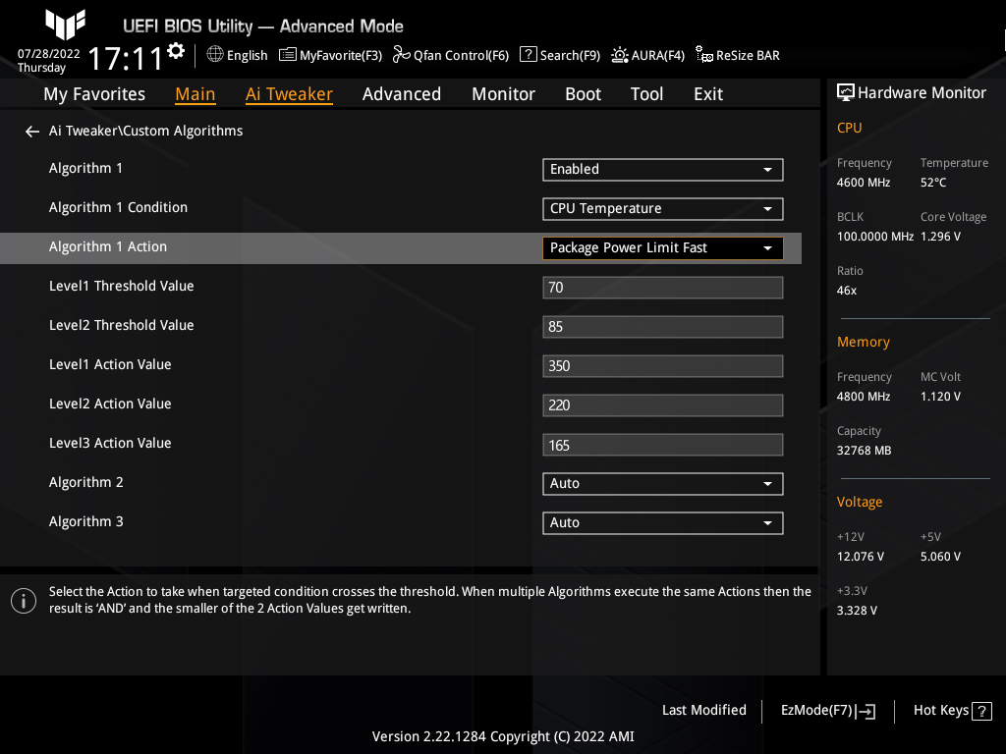Click the Level1 Action Value field
Viewport: 1006px width, 754px height.
(663, 365)
